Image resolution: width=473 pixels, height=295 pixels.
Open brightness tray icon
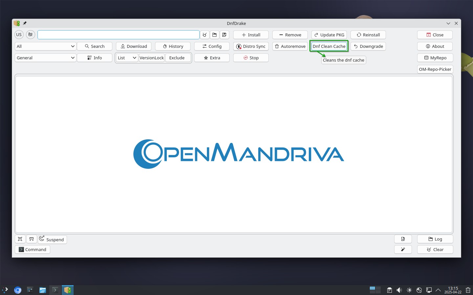[409, 290]
